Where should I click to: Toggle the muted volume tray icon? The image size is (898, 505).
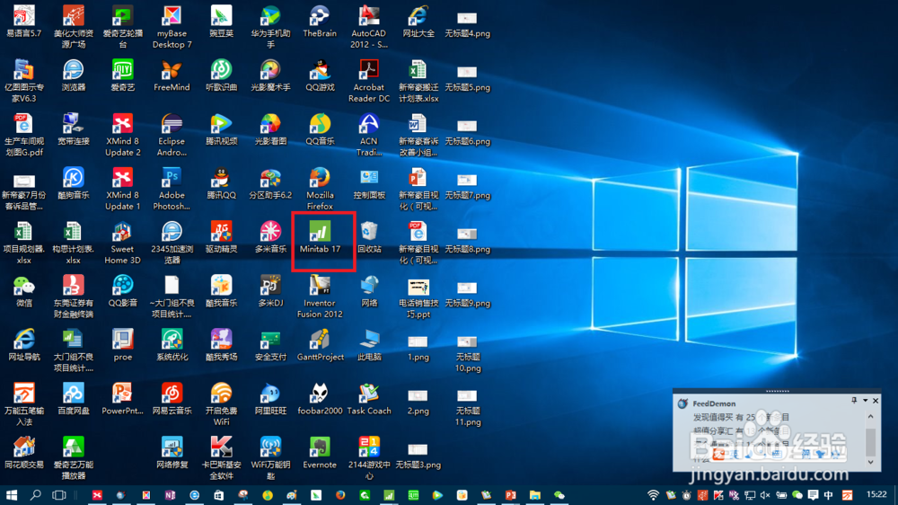click(x=764, y=495)
